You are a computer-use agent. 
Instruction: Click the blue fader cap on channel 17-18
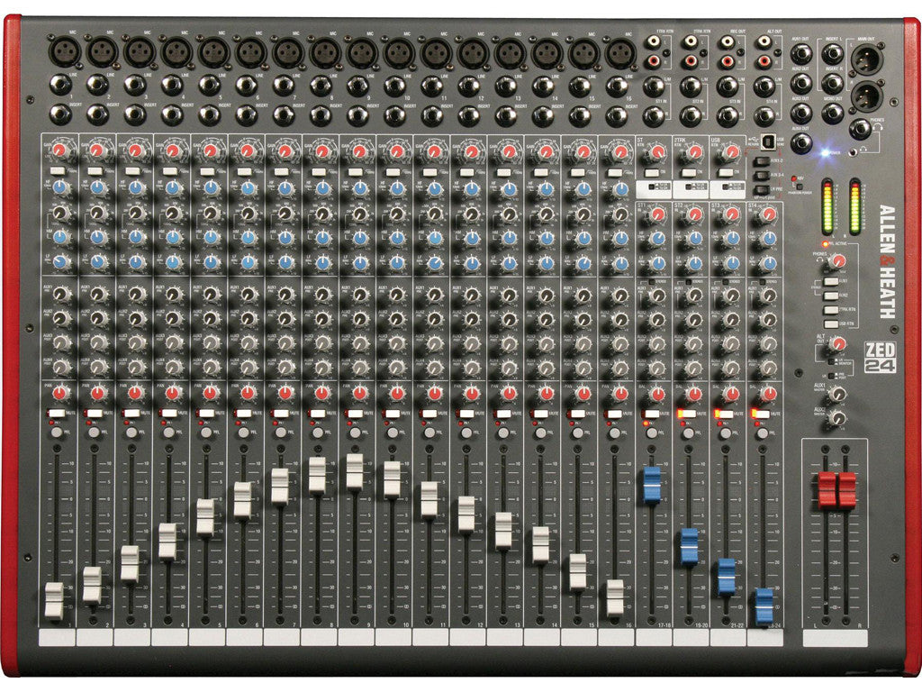[652, 484]
